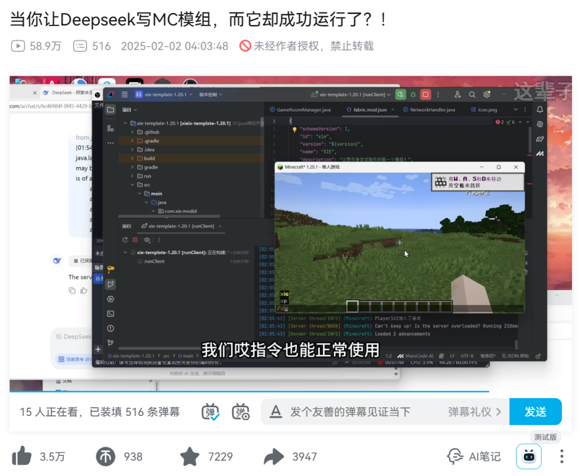585x476 pixels.
Task: Open Search Everywhere magnifier in IntelliJ
Action: pos(472,94)
